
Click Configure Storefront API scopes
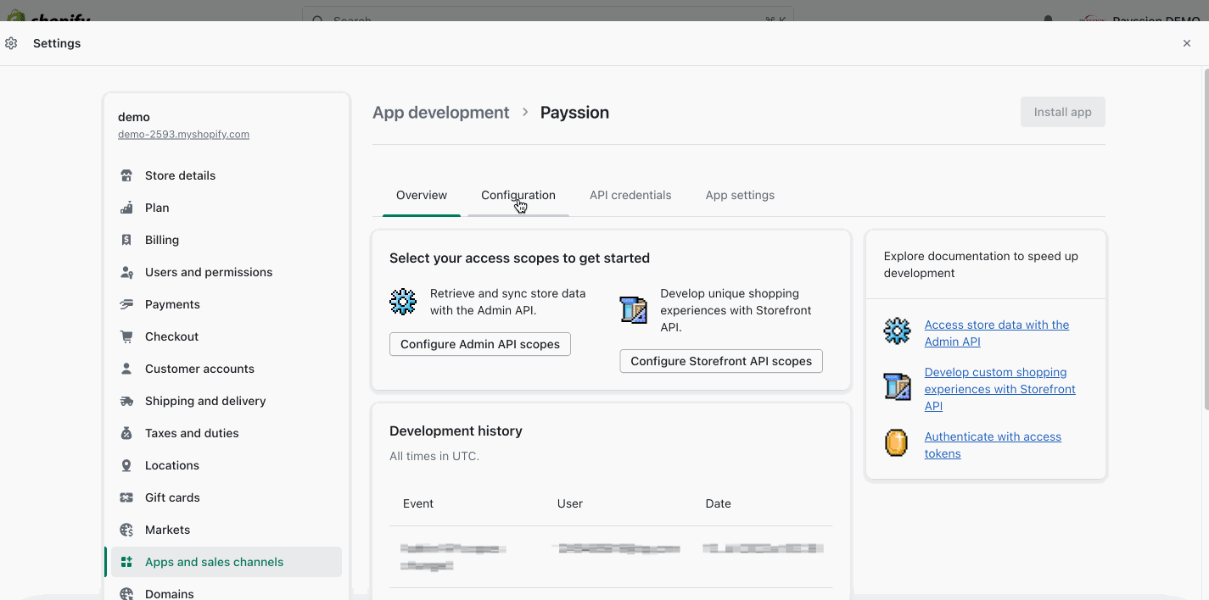pyautogui.click(x=720, y=361)
